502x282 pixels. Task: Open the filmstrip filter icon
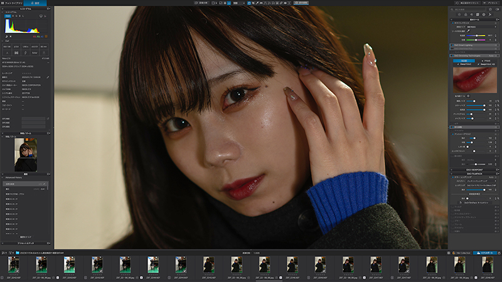pos(10,253)
